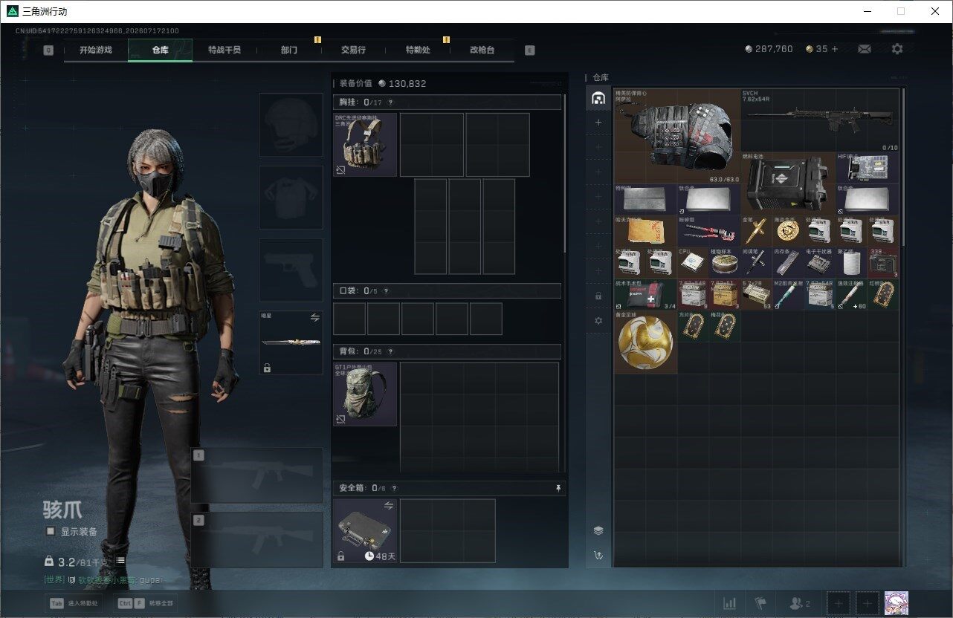953x618 pixels.
Task: Click the lock icon in warehouse sidebar
Action: [x=598, y=296]
